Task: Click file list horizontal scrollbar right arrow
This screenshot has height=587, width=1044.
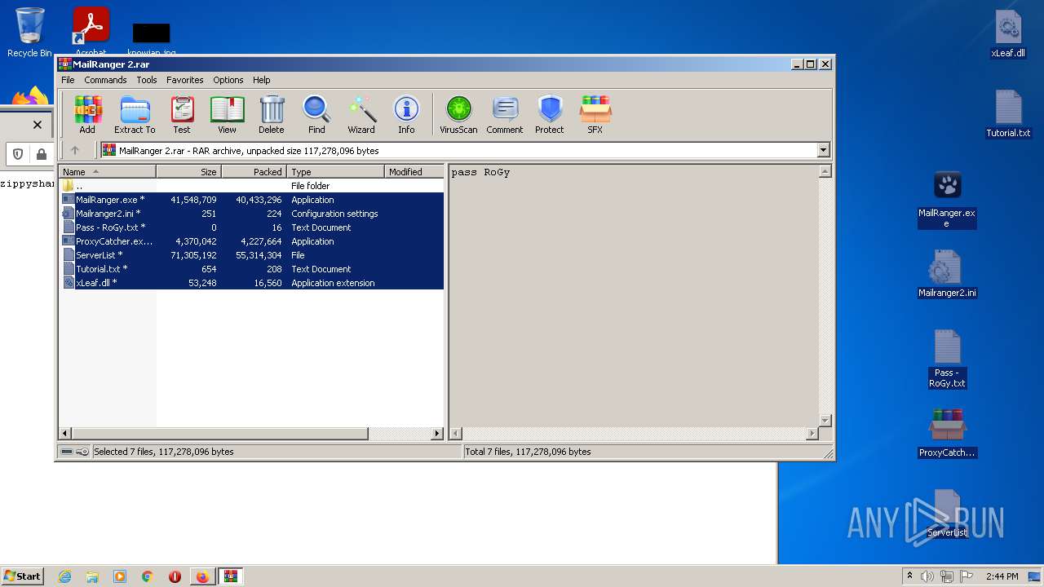Action: pyautogui.click(x=437, y=434)
